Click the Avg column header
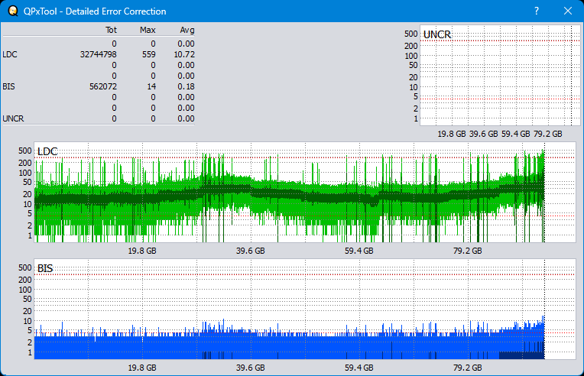 (x=187, y=30)
